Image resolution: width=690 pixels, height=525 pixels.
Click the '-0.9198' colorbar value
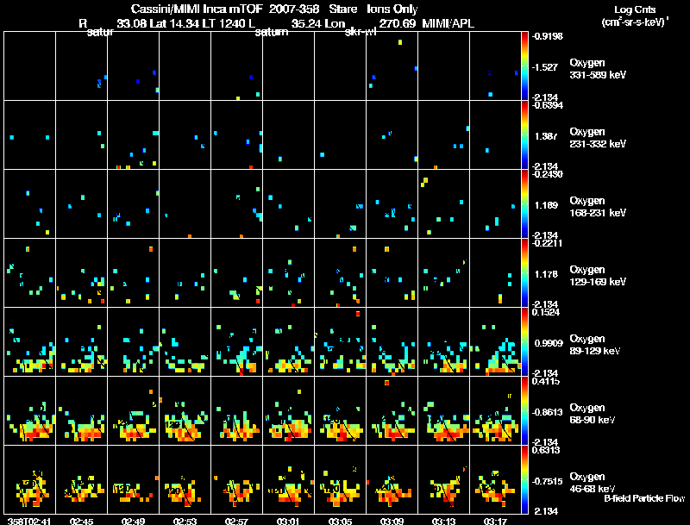click(548, 36)
